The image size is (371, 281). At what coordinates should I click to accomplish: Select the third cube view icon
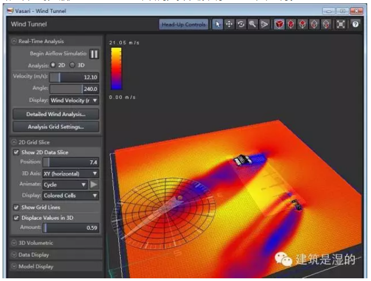303,24
